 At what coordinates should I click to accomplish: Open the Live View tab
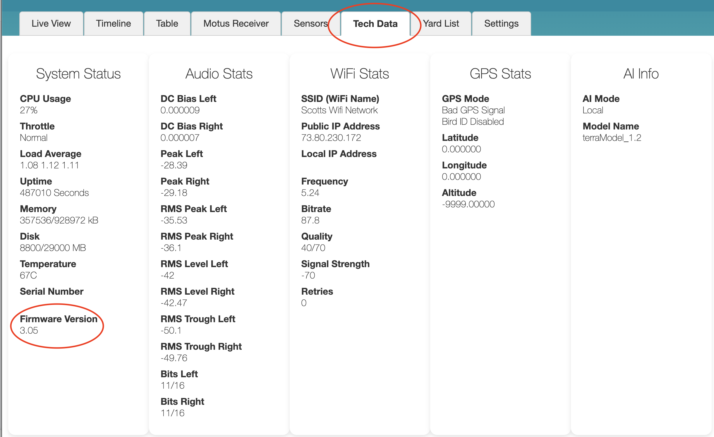click(x=51, y=23)
